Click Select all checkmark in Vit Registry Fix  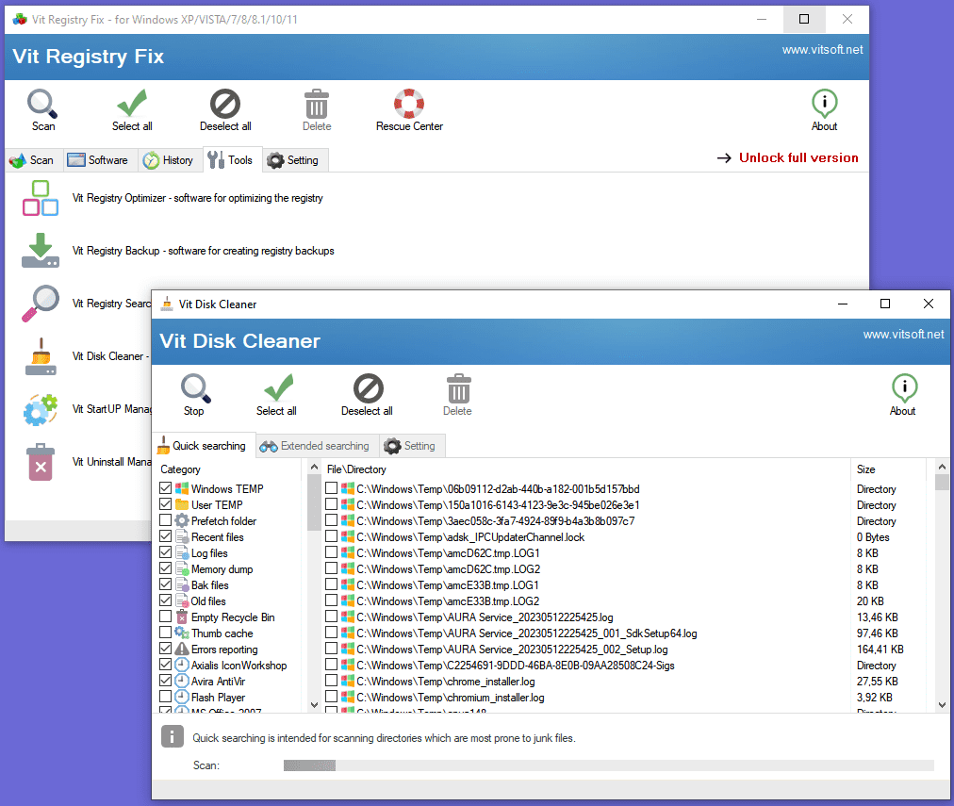(x=132, y=104)
